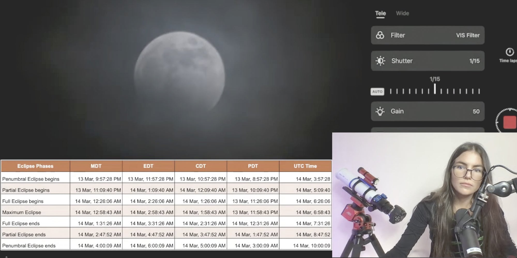
Task: Click the Maximum Eclipse table row
Action: pyautogui.click(x=21, y=212)
